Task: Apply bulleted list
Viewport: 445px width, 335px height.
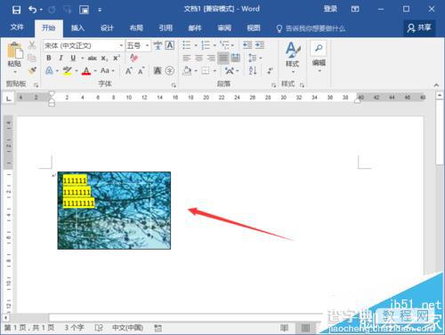Action: [x=187, y=45]
